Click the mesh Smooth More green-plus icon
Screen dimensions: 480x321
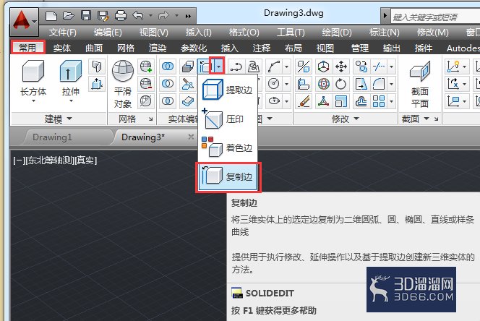[146, 67]
